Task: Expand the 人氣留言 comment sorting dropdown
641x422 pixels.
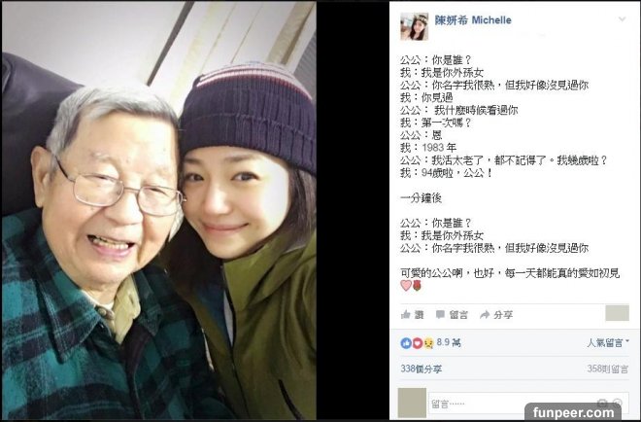Action: [x=608, y=342]
